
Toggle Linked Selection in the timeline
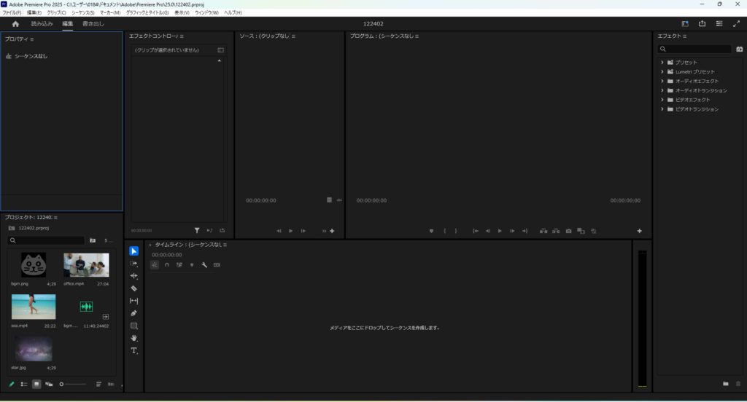(179, 265)
